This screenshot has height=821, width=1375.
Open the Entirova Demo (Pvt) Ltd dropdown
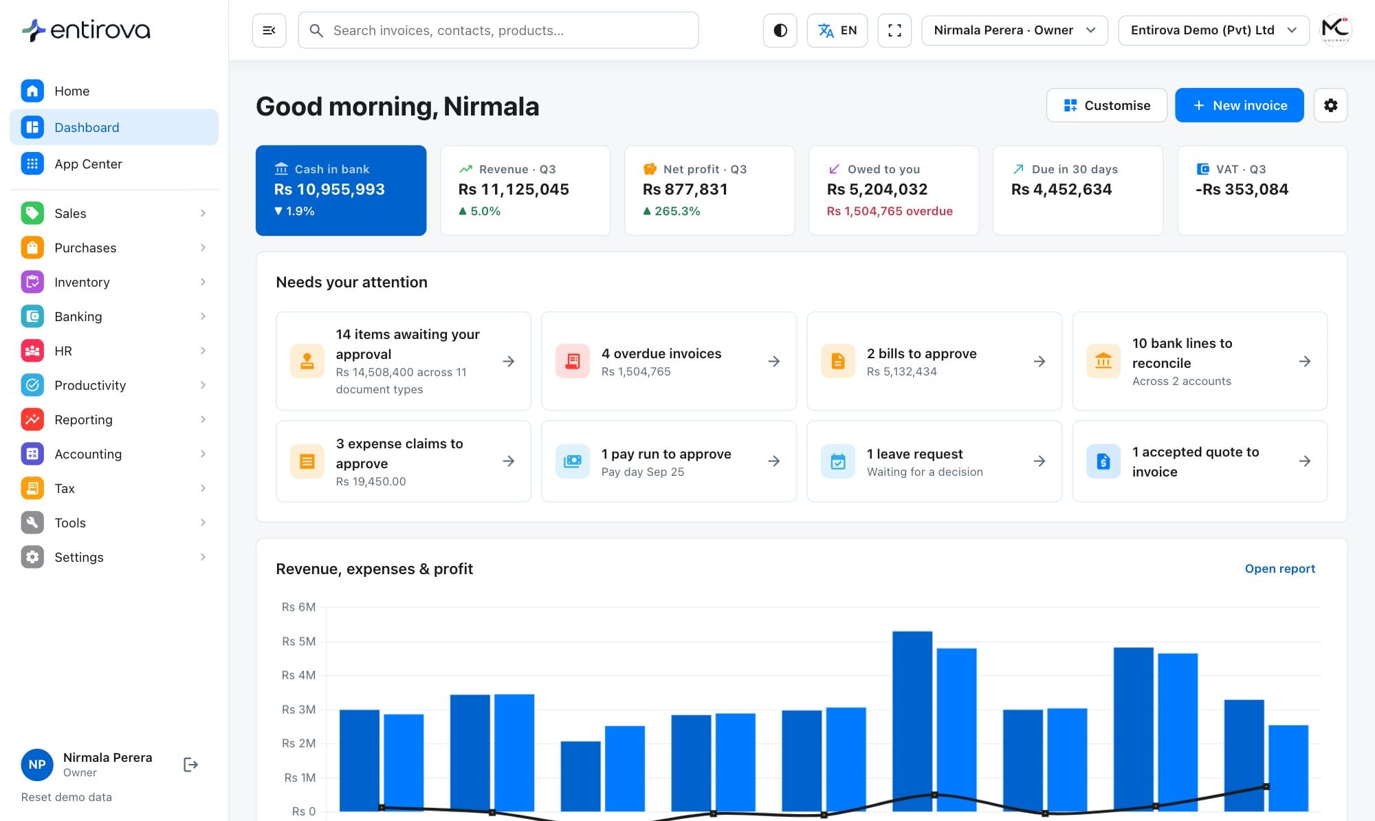pos(1213,30)
